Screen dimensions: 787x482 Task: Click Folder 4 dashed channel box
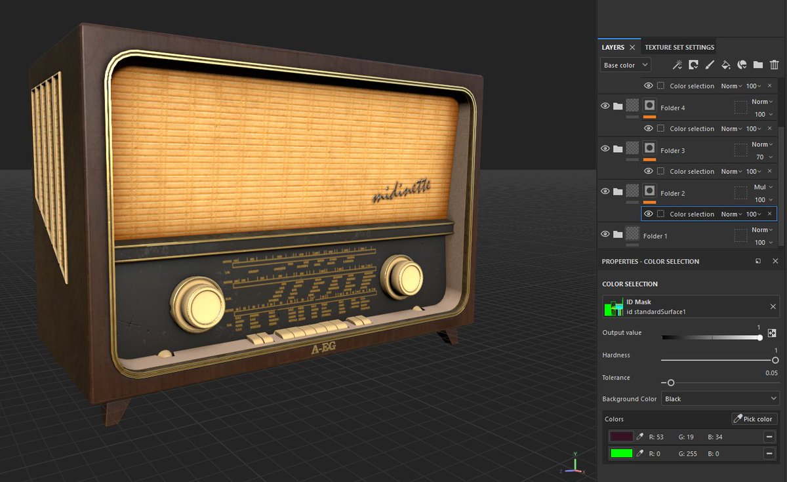(741, 108)
